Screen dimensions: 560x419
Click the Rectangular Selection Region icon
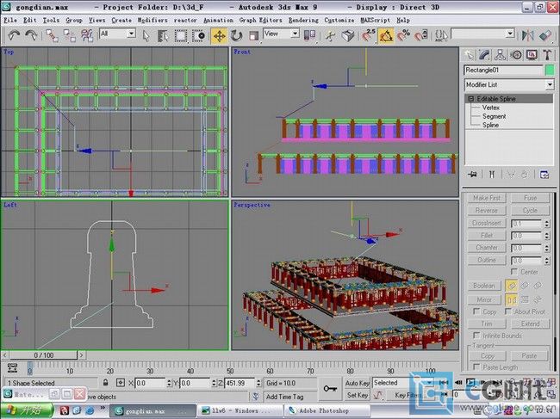tap(181, 35)
